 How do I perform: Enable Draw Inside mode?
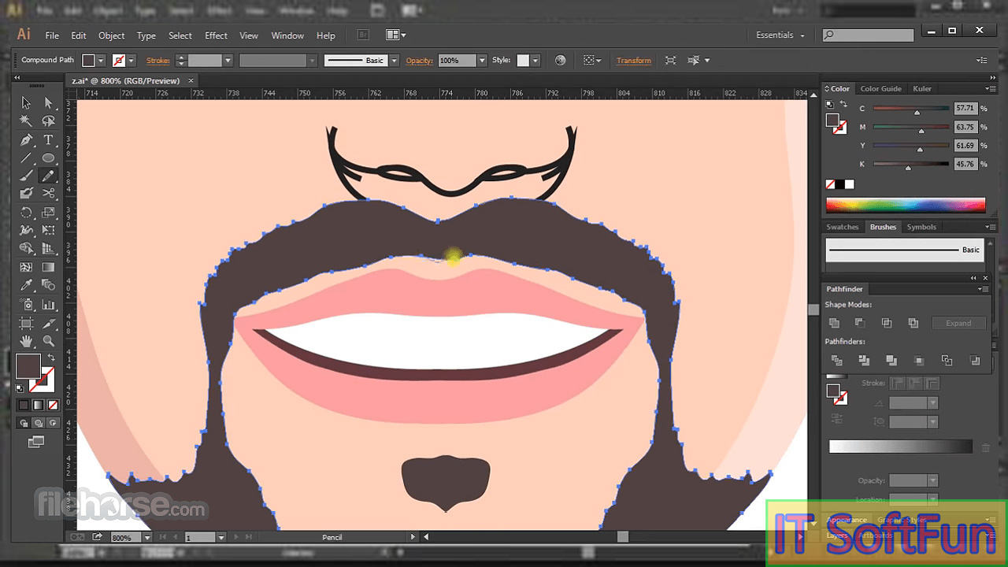pos(53,423)
